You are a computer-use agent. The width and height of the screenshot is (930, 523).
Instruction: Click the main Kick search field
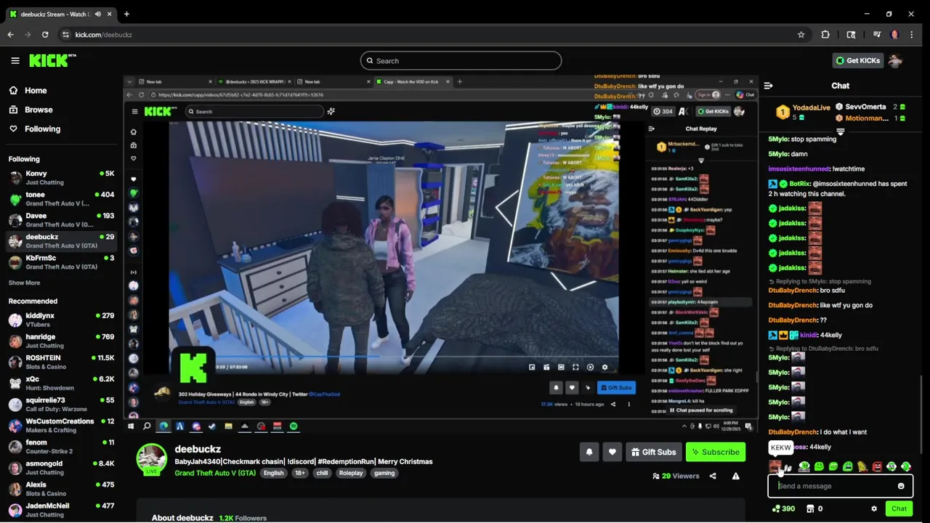tap(461, 61)
